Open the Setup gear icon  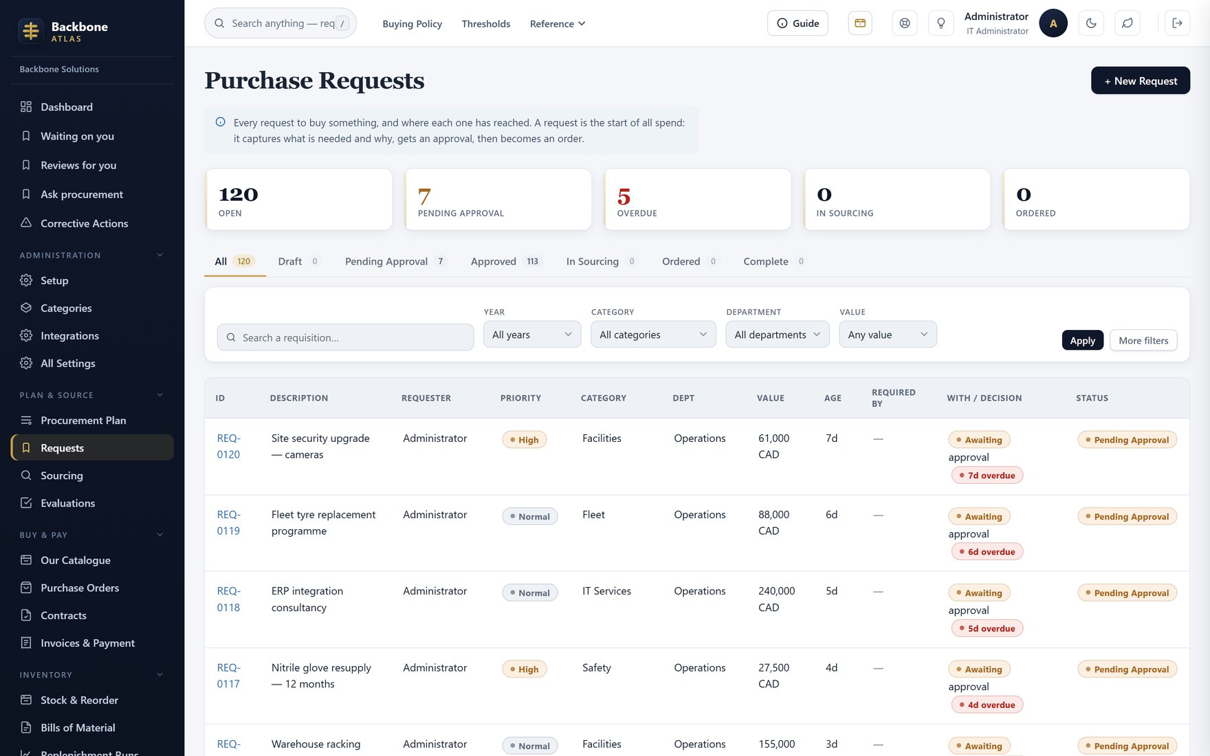point(26,280)
